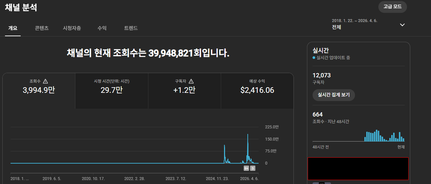Switch to the 콘텐츠 tab
This screenshot has width=431, height=184.
(42, 28)
